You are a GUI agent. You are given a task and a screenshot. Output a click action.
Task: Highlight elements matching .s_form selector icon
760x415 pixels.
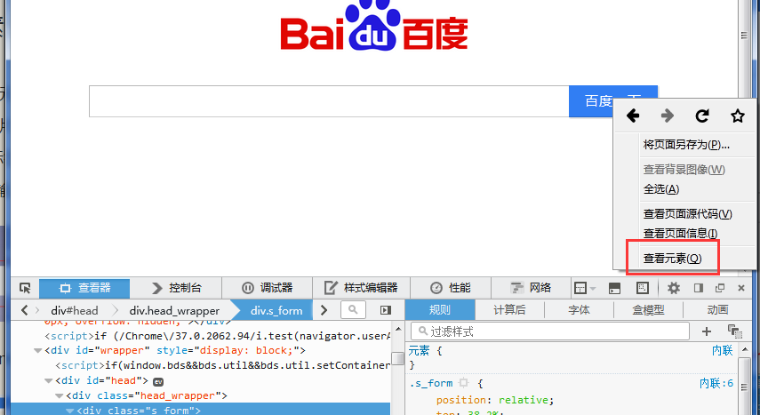[x=463, y=383]
